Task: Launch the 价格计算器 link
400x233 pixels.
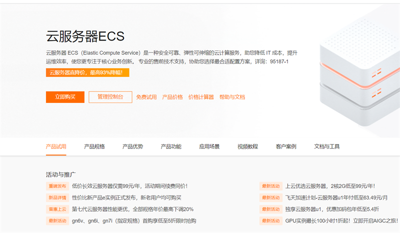Action: pyautogui.click(x=201, y=97)
